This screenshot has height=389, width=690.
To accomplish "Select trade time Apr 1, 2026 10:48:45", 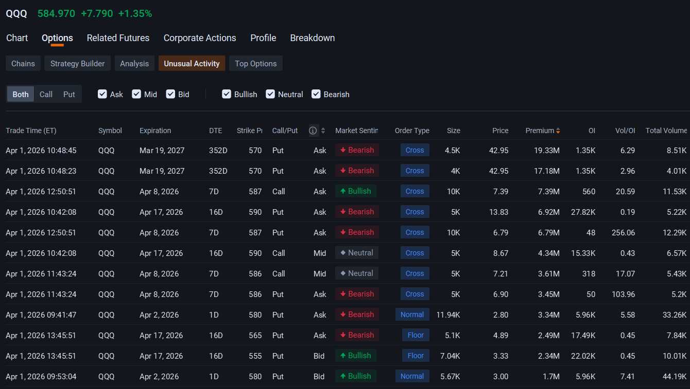I will (41, 150).
